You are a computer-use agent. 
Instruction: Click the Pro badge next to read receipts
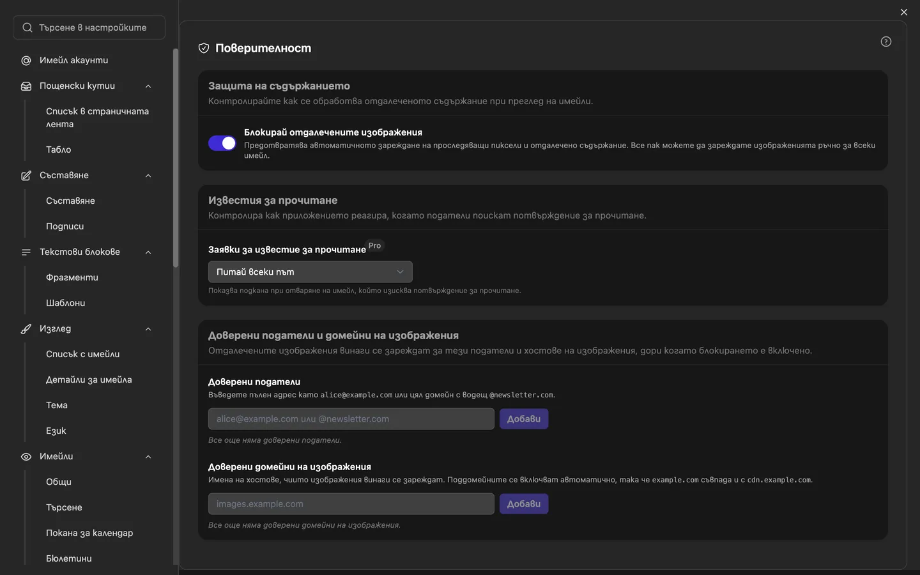click(375, 246)
